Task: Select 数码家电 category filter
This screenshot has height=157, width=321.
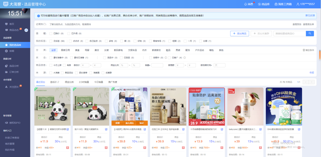Action: 118,50
